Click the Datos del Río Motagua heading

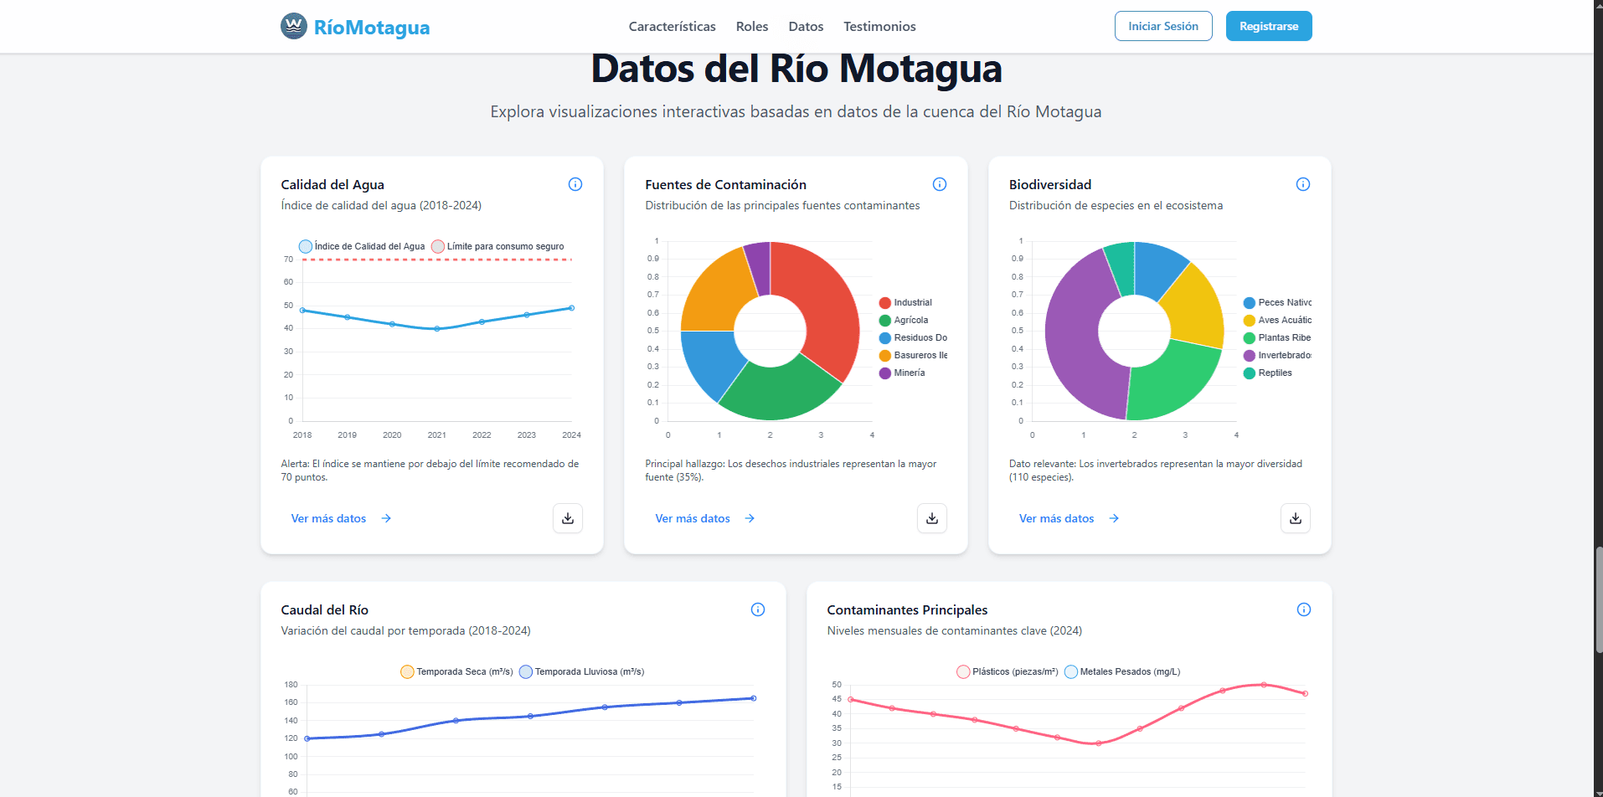pos(796,69)
